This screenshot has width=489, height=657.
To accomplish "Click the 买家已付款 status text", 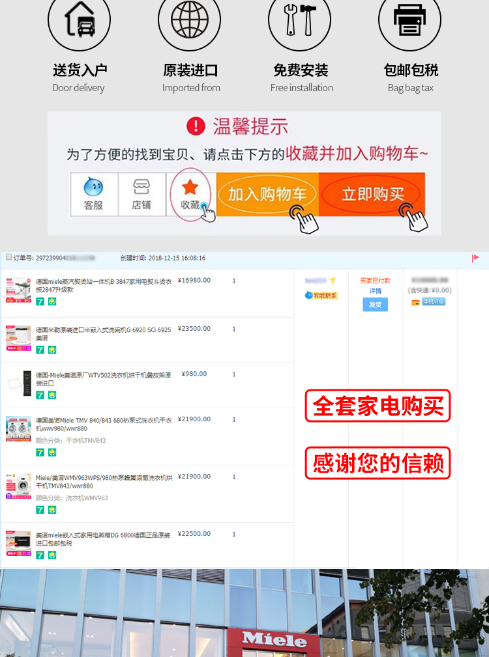I will click(x=375, y=280).
